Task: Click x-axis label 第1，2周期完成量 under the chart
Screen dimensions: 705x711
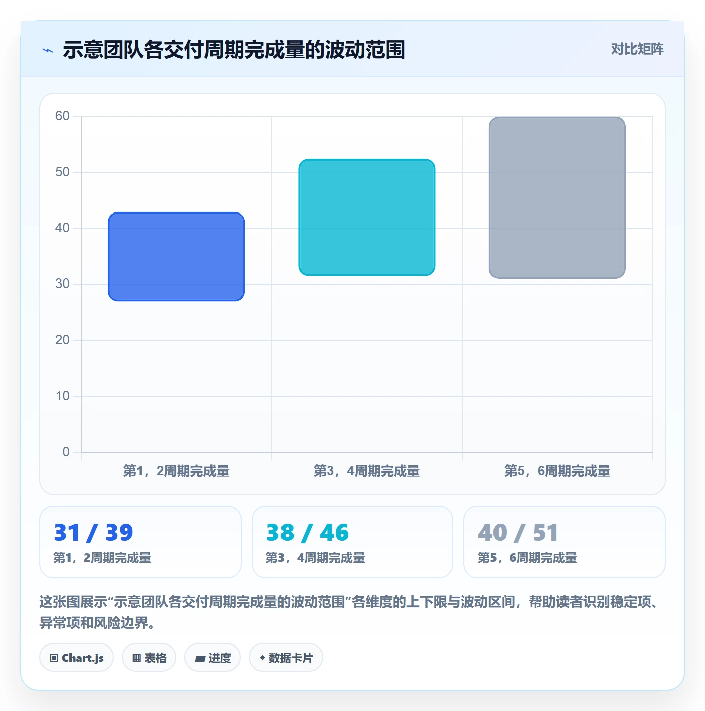Action: 176,471
